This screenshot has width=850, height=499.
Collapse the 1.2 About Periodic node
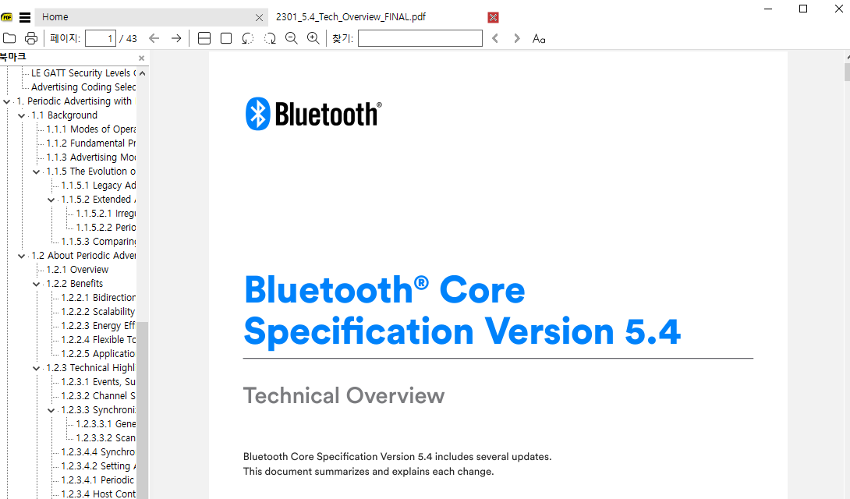click(x=22, y=256)
